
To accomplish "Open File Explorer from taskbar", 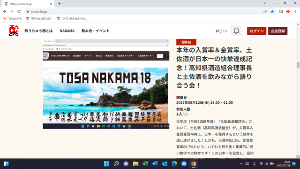I will 135,164.
